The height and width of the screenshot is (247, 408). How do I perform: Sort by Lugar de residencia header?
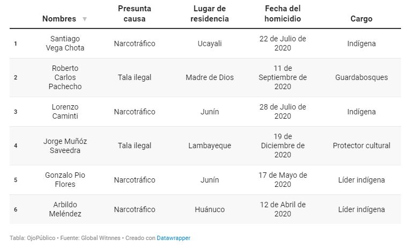click(210, 13)
